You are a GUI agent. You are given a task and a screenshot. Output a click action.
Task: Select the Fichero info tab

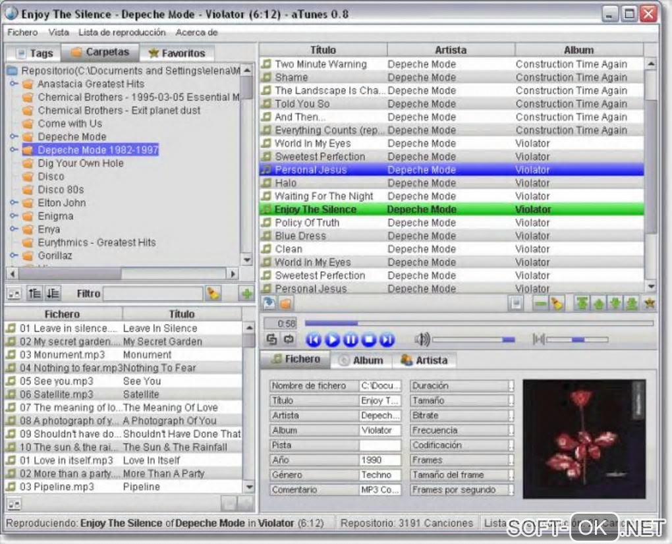coord(296,360)
